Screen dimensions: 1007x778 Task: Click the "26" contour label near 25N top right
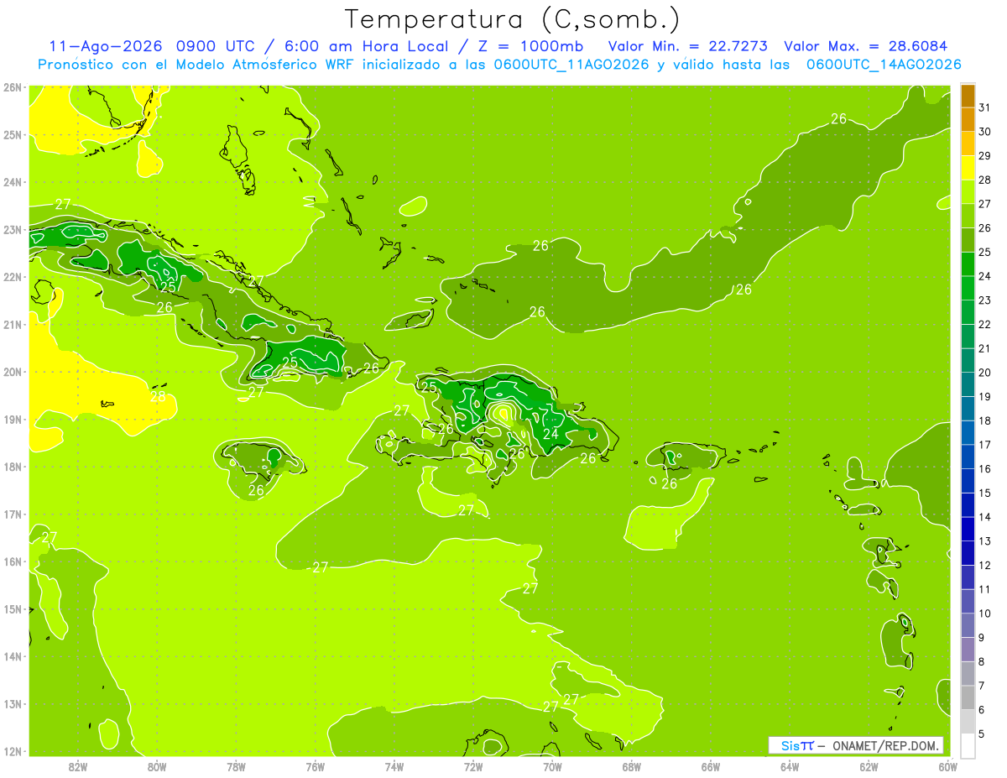pyautogui.click(x=838, y=119)
